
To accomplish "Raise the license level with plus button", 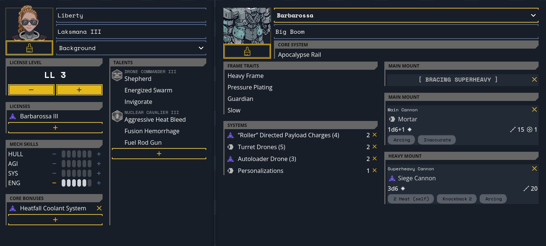I will coord(79,90).
